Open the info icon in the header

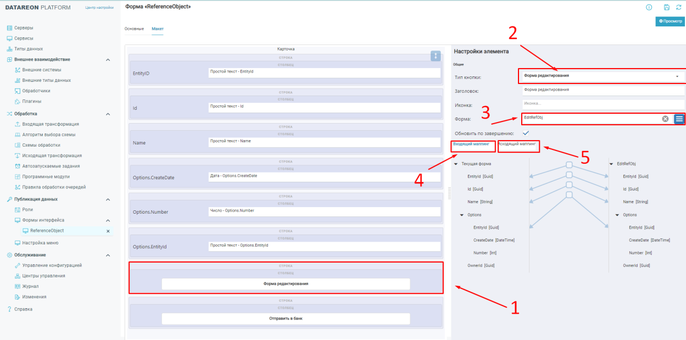coord(649,7)
